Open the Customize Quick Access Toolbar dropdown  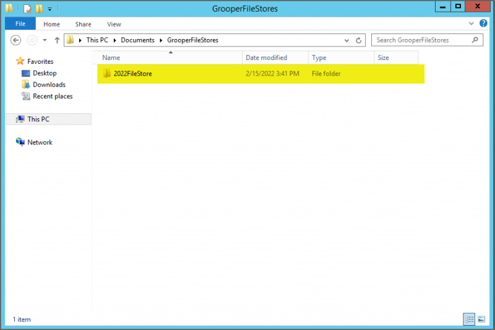coord(50,9)
